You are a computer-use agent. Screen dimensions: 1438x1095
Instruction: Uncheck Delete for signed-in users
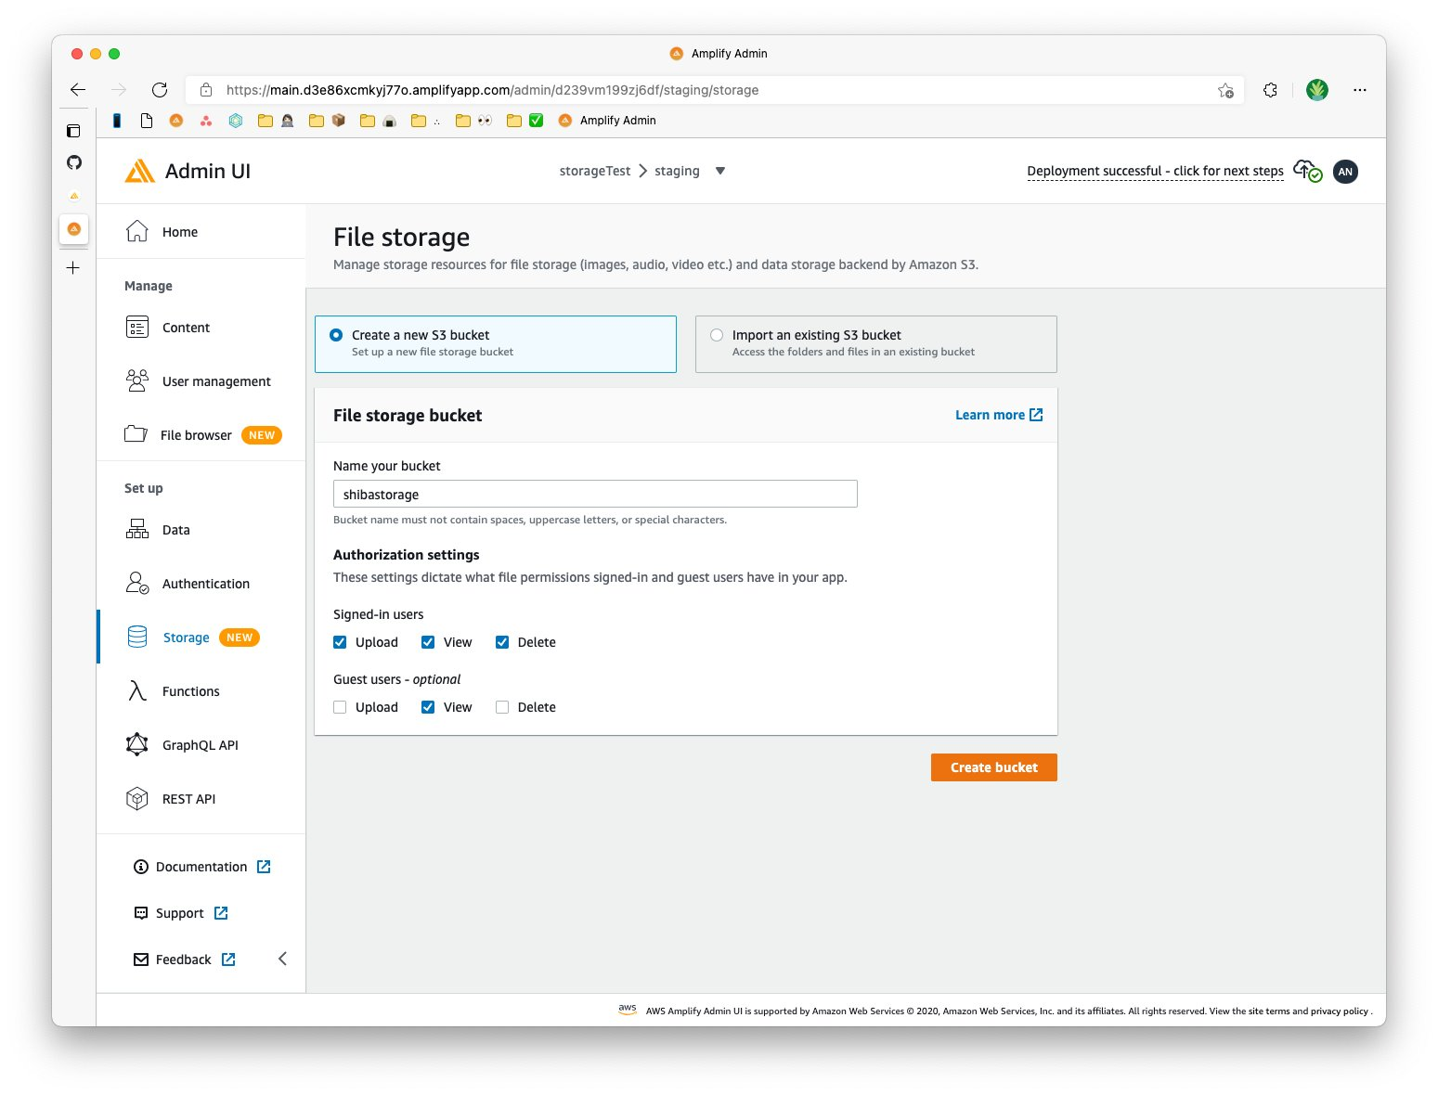[502, 642]
